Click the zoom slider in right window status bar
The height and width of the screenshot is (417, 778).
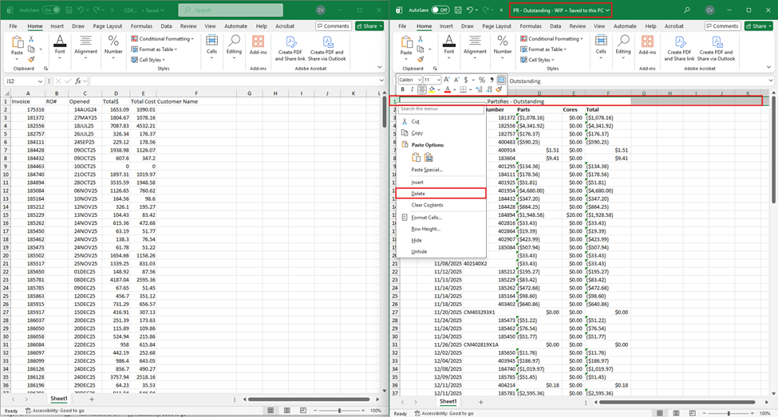(x=729, y=413)
